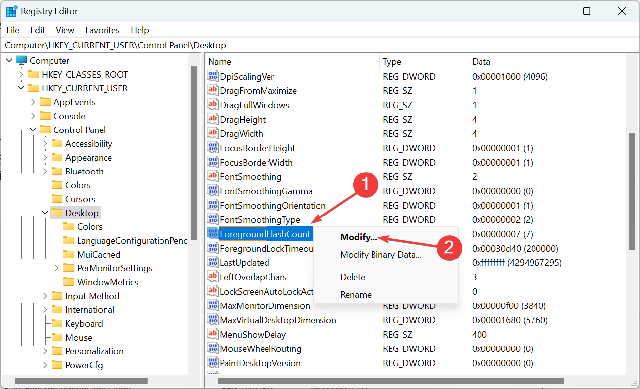Click the FontSmoothingGamma DWORD icon
Screen dimensions: 640x389
(213, 191)
